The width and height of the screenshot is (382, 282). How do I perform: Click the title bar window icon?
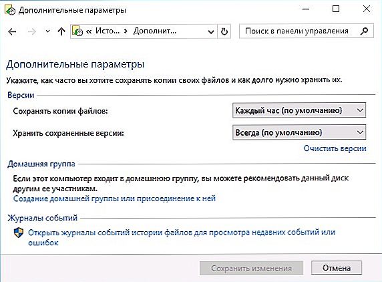10,10
